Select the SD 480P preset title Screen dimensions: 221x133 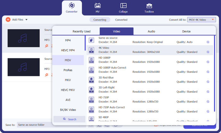[x=104, y=117]
